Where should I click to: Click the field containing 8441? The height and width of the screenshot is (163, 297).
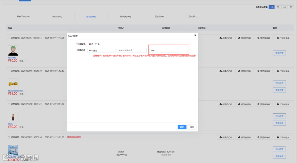164,50
